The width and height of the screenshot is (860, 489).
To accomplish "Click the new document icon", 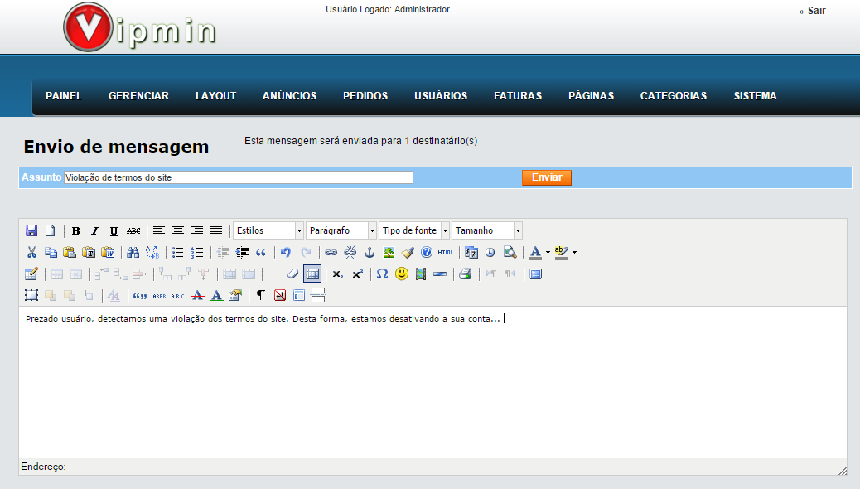I will [50, 230].
